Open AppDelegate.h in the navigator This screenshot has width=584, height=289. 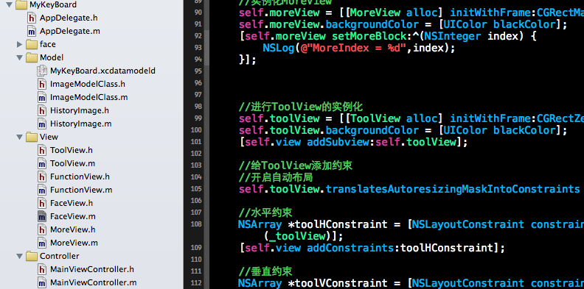pos(69,18)
